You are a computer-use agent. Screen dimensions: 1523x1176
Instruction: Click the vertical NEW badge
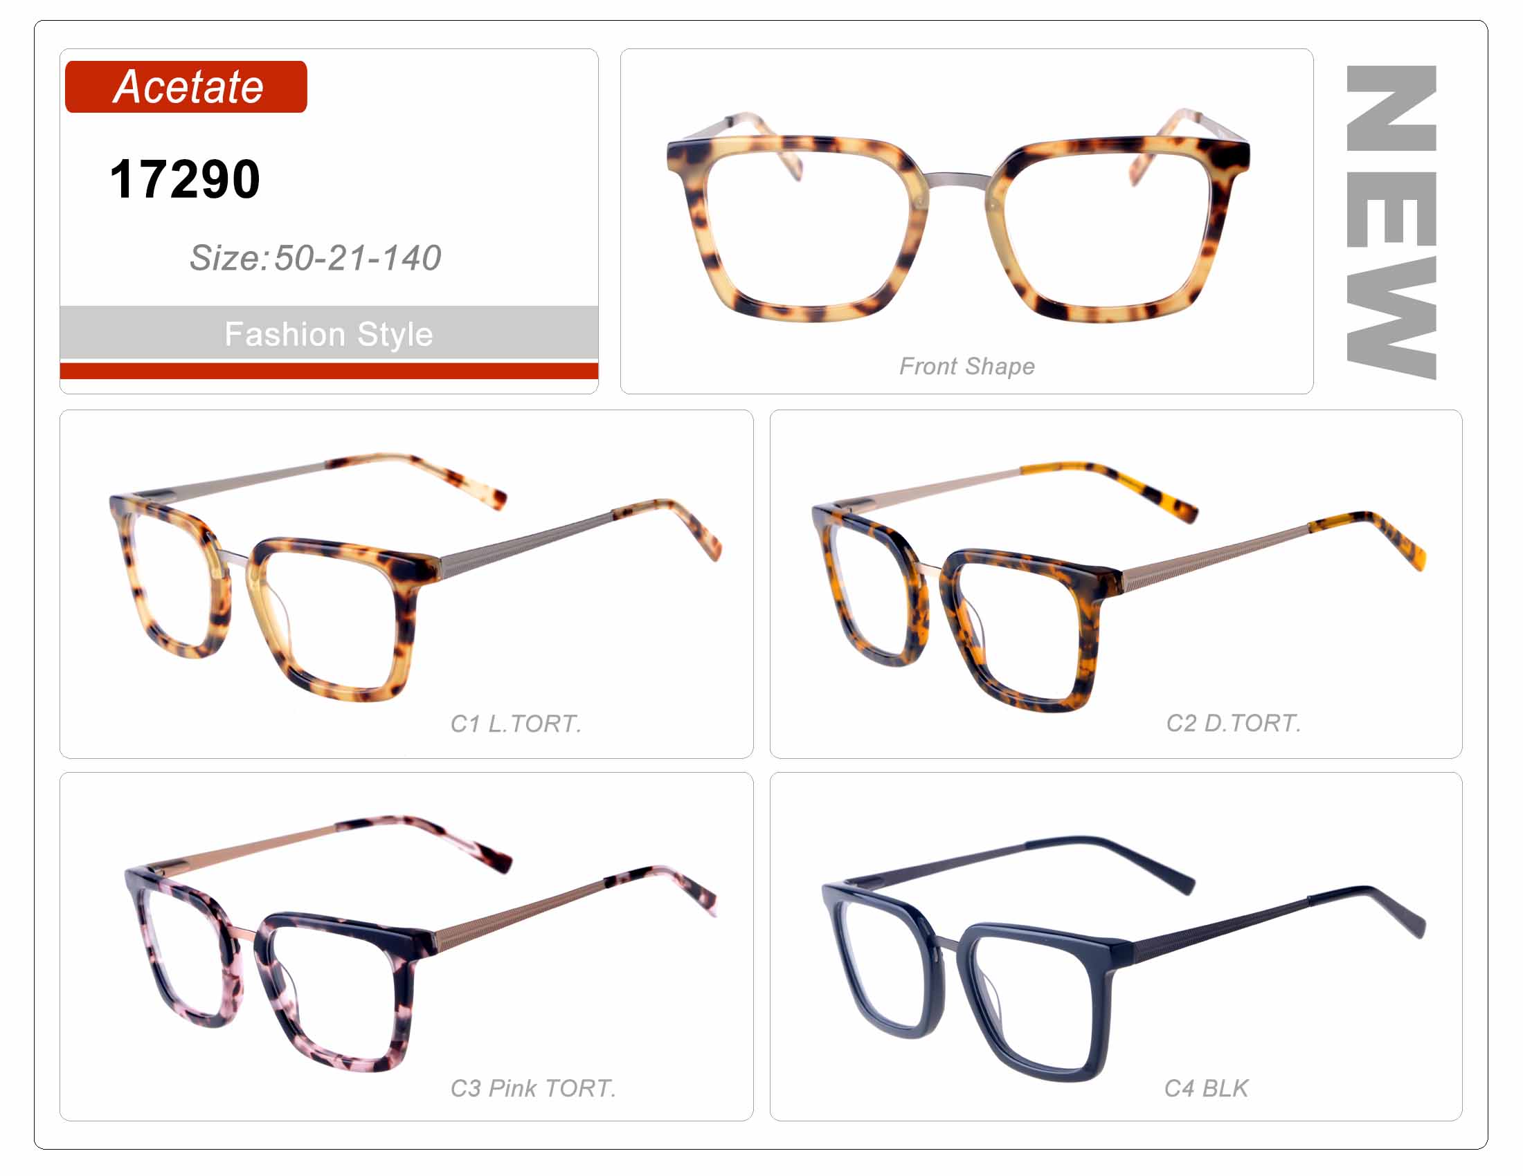pyautogui.click(x=1391, y=222)
